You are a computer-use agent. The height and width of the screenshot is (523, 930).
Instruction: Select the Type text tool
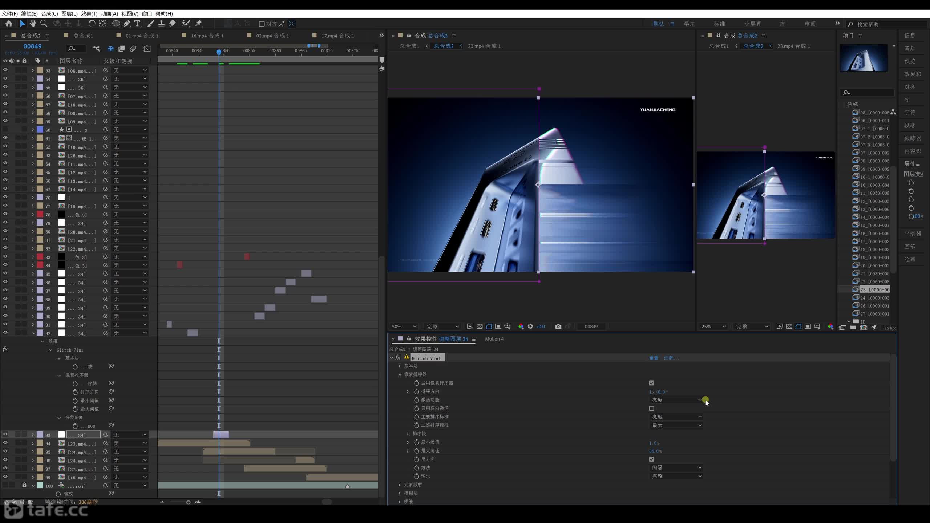pyautogui.click(x=137, y=24)
